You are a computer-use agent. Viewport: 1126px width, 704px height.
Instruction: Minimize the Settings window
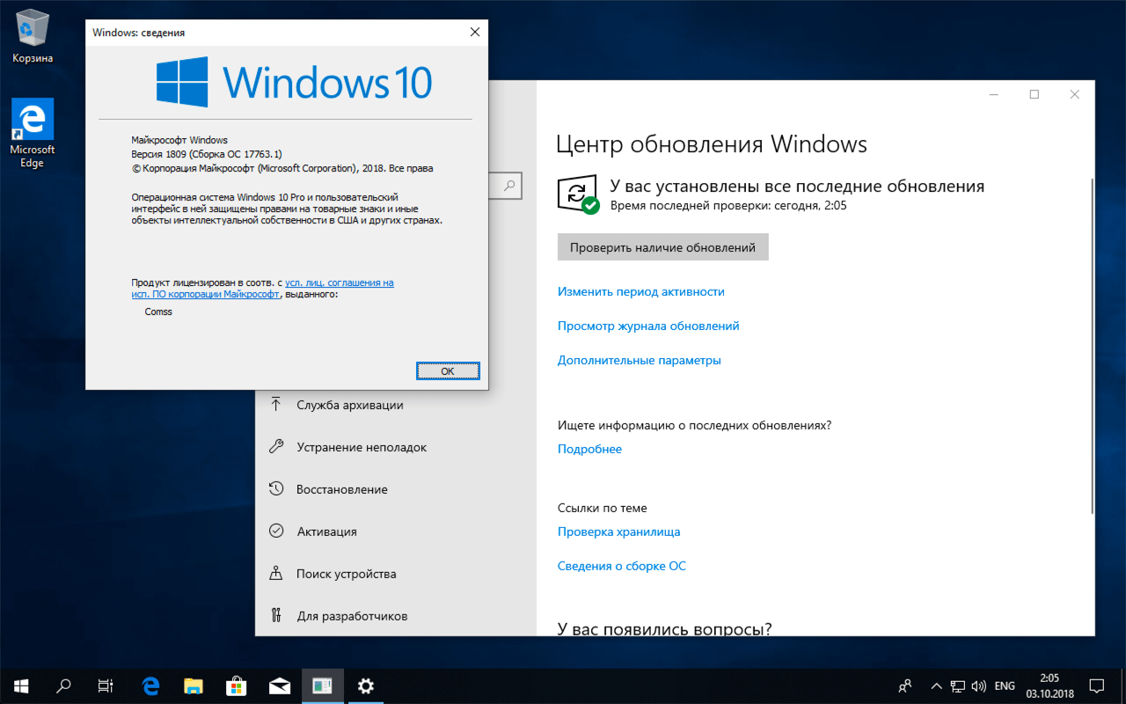point(993,94)
